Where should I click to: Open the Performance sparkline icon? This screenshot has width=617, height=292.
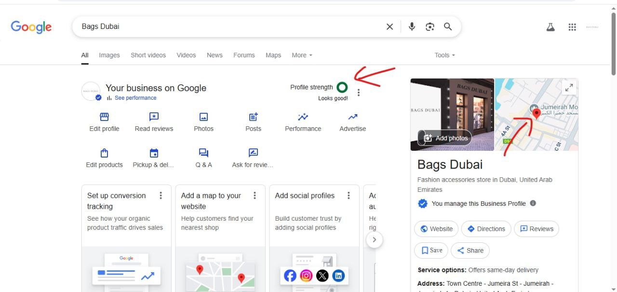click(303, 117)
